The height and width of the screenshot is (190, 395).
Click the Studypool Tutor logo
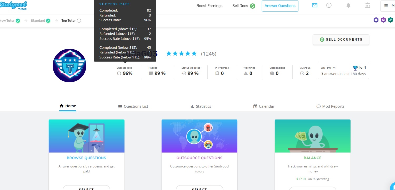click(13, 6)
